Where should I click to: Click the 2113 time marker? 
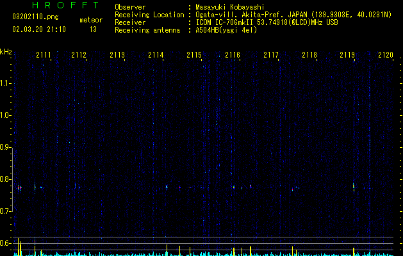tap(117, 55)
